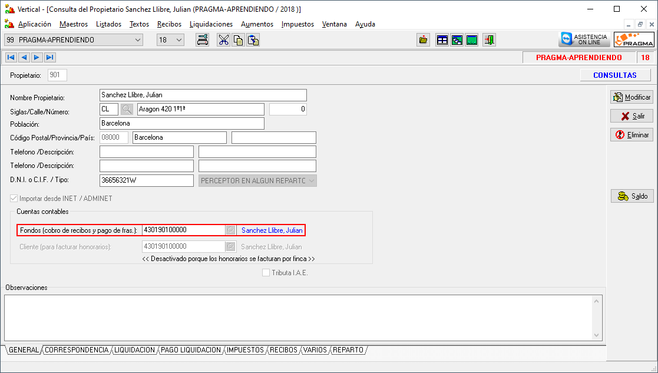The image size is (658, 373).
Task: Open Asistencia On Line remote support
Action: coord(584,40)
